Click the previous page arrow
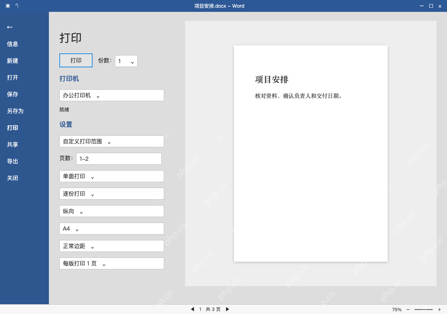 point(192,309)
